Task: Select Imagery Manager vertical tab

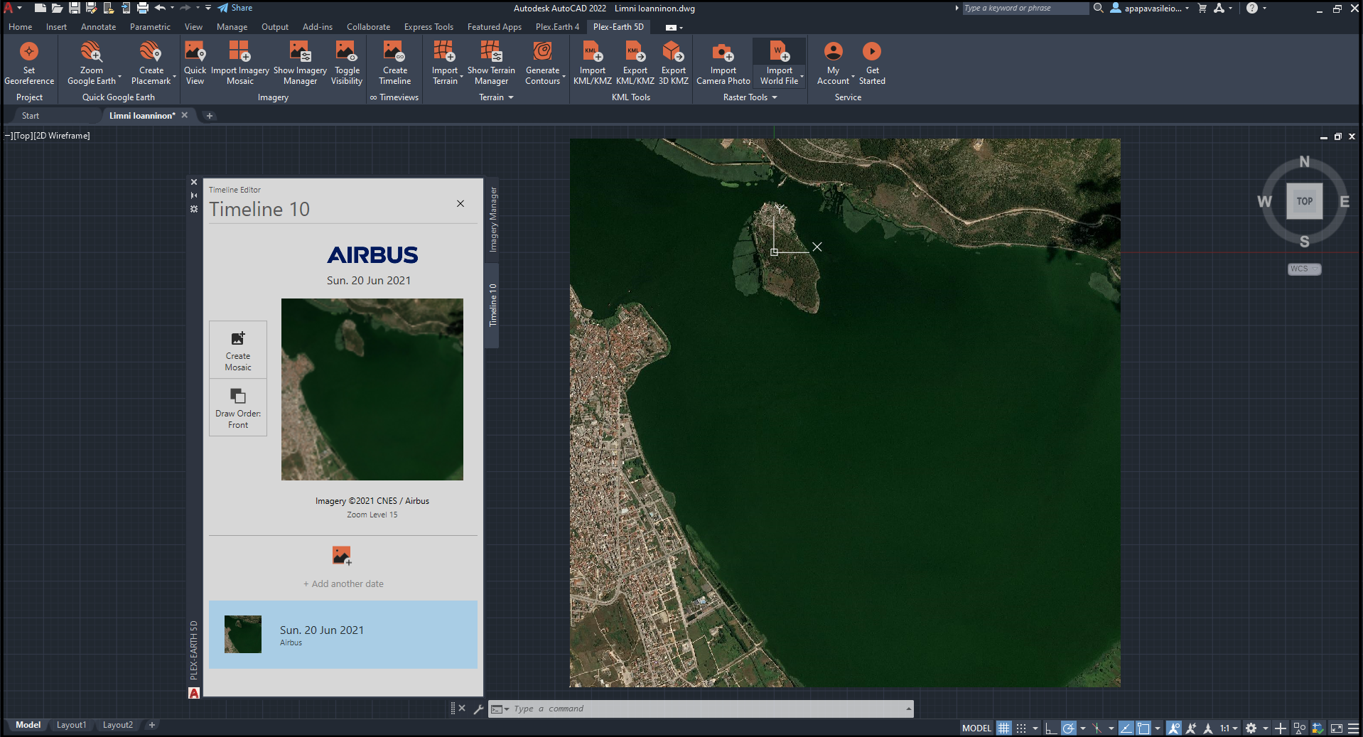Action: point(492,220)
